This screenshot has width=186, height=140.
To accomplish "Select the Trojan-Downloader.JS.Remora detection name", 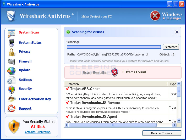I will point(95,103).
